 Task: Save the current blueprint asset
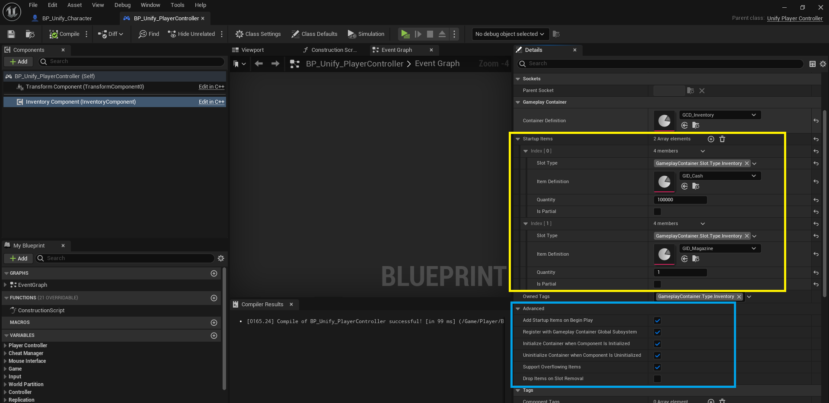coord(11,34)
